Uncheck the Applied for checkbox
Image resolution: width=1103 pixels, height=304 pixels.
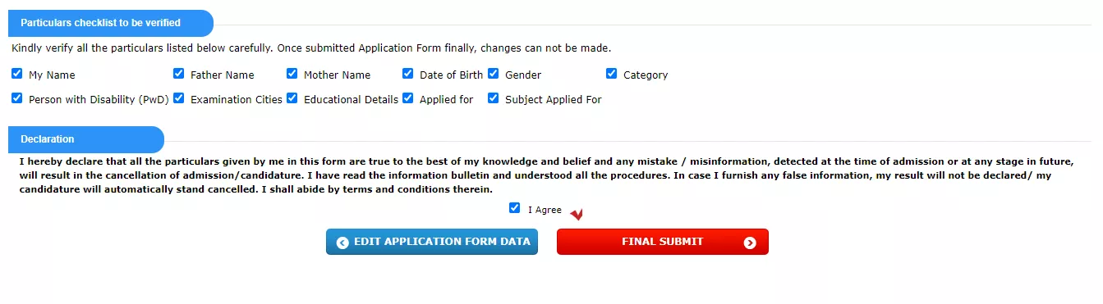[x=407, y=98]
